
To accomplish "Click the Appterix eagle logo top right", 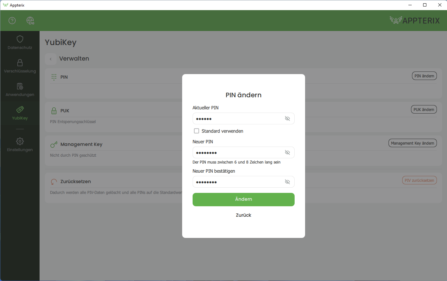I will pos(396,20).
